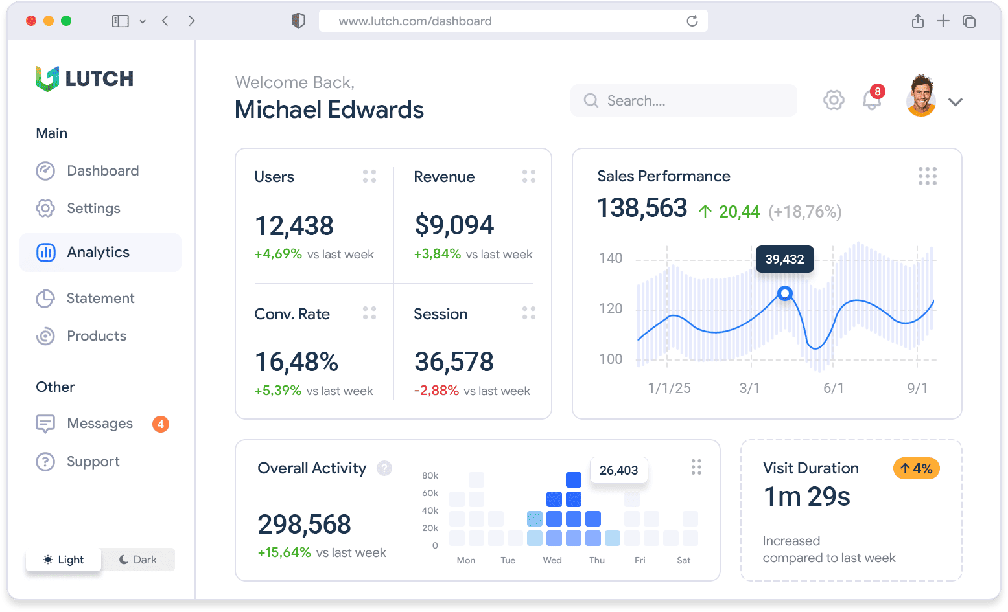This screenshot has height=612, width=1008.
Task: Click the highlighted point on sales chart
Action: pyautogui.click(x=784, y=293)
